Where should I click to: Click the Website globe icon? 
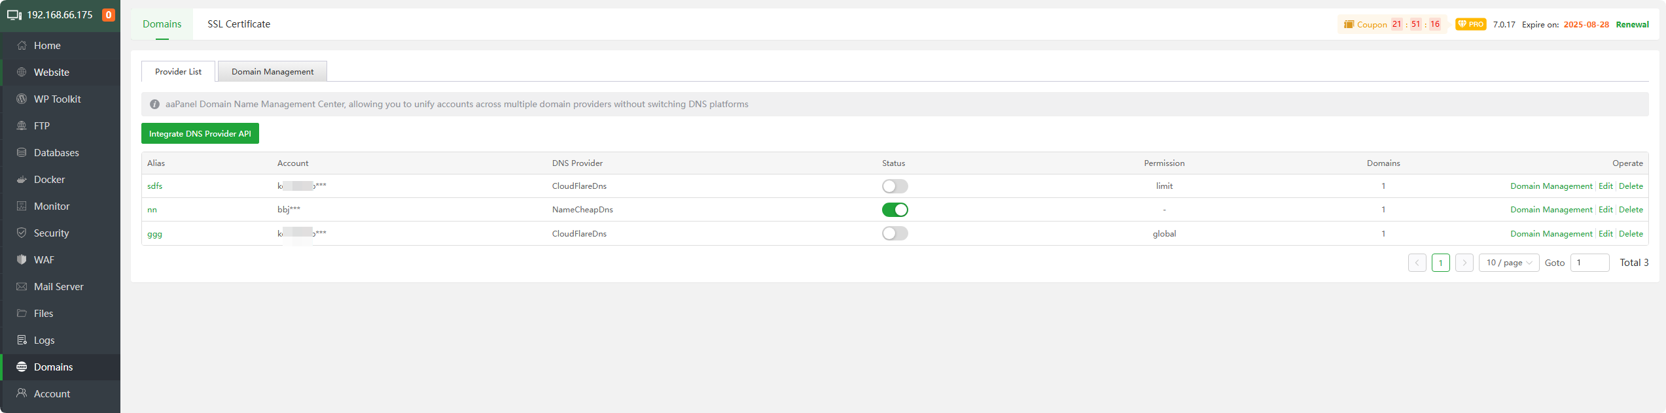tap(22, 73)
